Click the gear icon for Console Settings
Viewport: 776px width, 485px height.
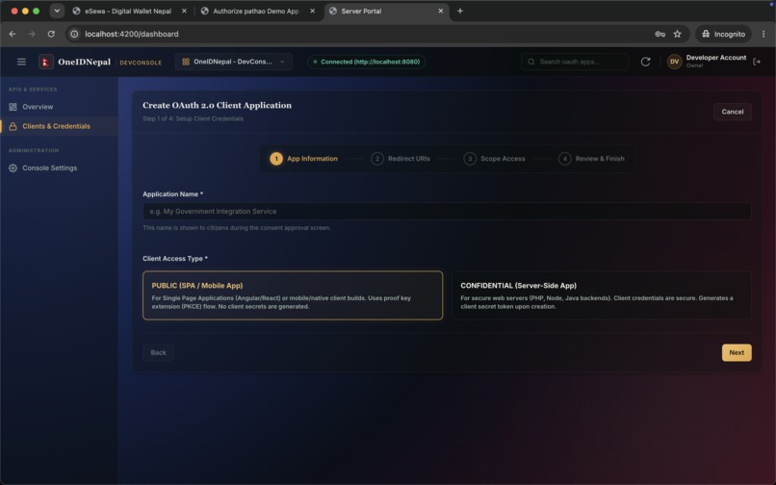[13, 168]
